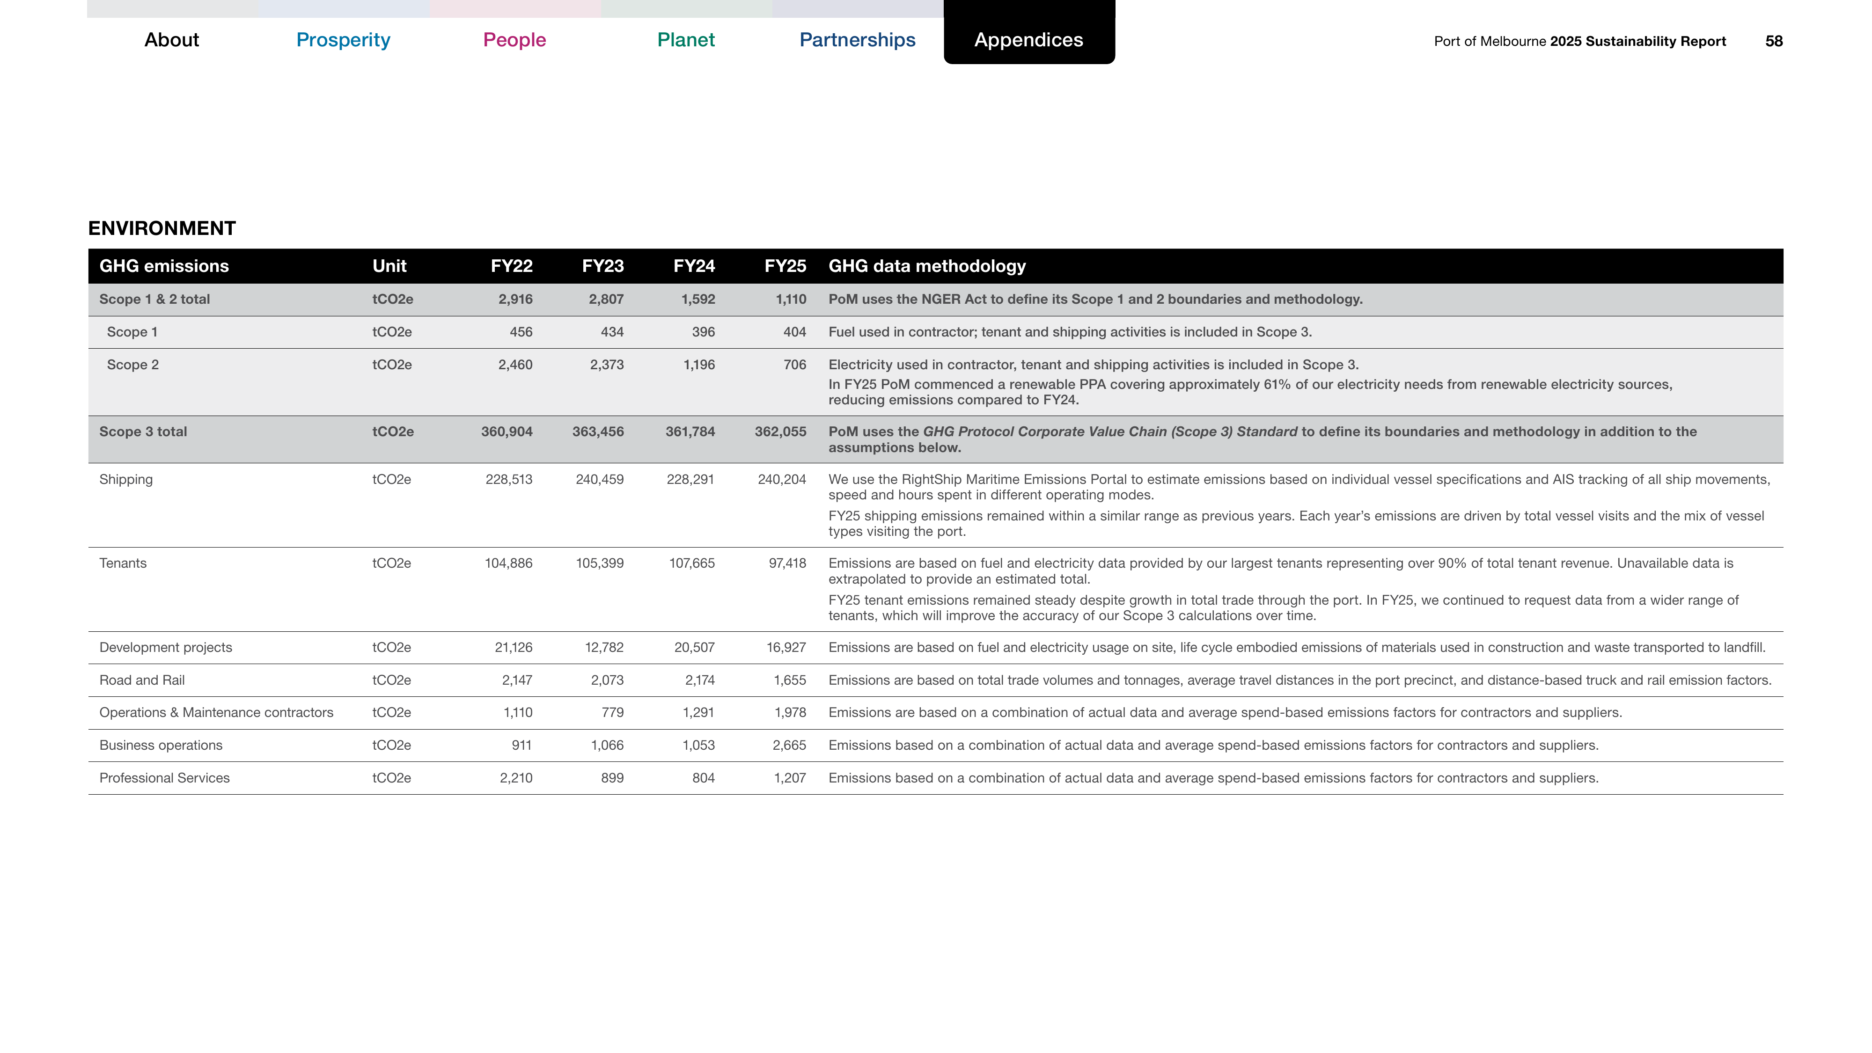Click the GHG Protocol Corporate Value Chain text
This screenshot has width=1872, height=1053.
pyautogui.click(x=1110, y=431)
